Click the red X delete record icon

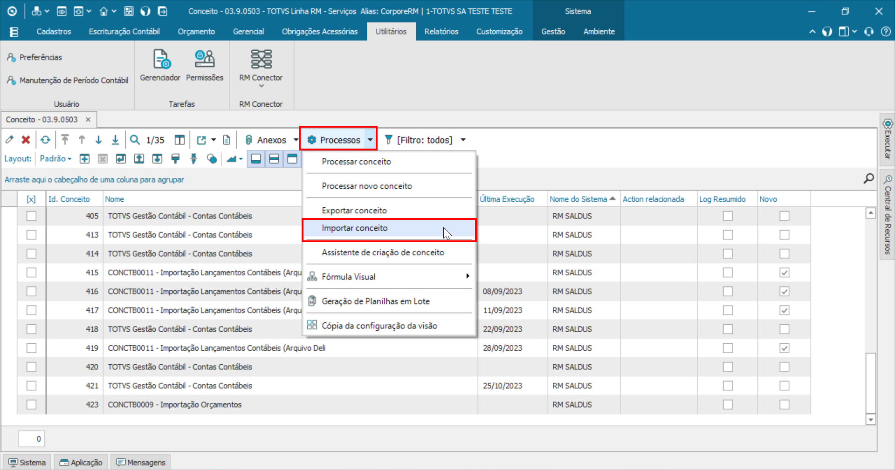click(x=26, y=140)
